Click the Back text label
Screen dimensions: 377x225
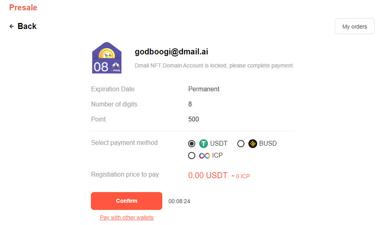(x=27, y=26)
